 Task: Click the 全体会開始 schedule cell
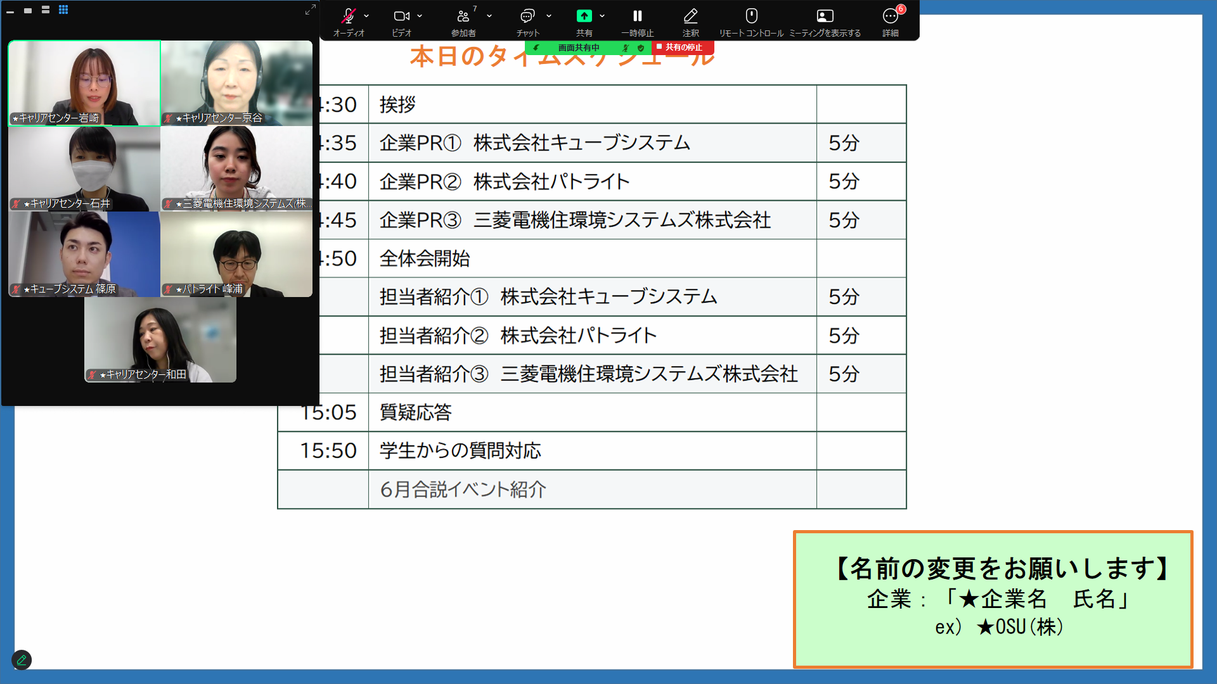(592, 258)
